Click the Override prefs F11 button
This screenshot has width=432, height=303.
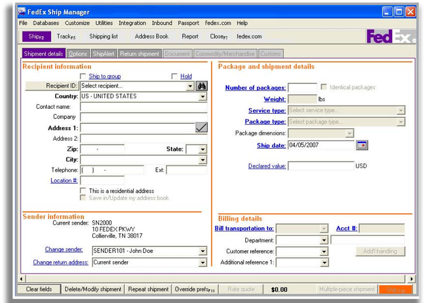coord(195,289)
